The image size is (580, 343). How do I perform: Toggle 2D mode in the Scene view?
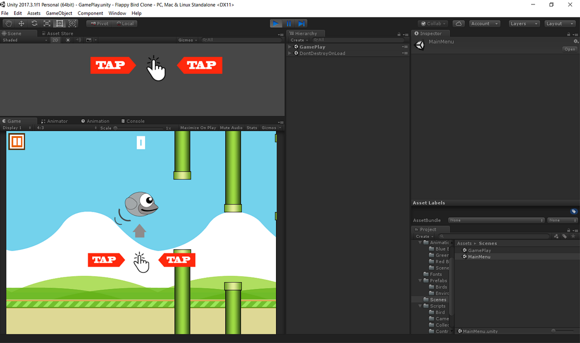point(55,40)
